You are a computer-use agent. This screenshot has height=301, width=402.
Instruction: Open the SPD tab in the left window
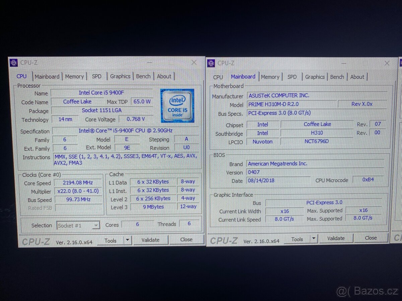(x=96, y=77)
